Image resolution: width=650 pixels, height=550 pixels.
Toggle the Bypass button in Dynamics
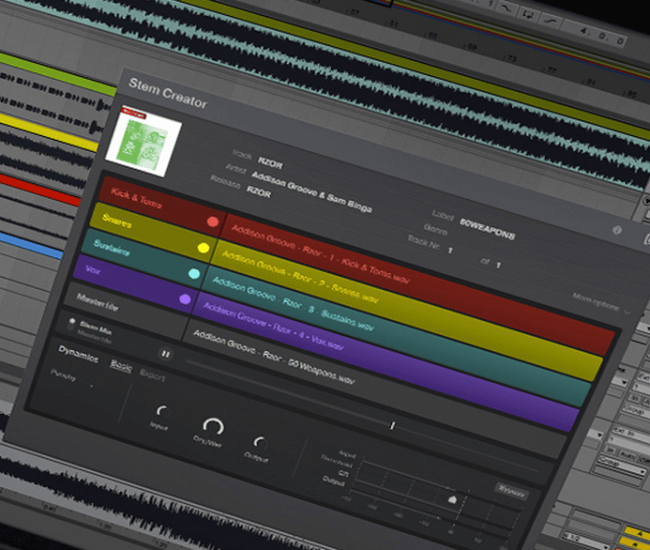pos(512,492)
